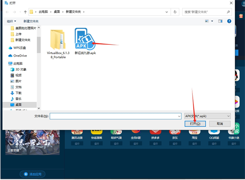The width and height of the screenshot is (245, 180).
Task: Open 3D 对象 in navigation pane
Action: tap(18, 69)
